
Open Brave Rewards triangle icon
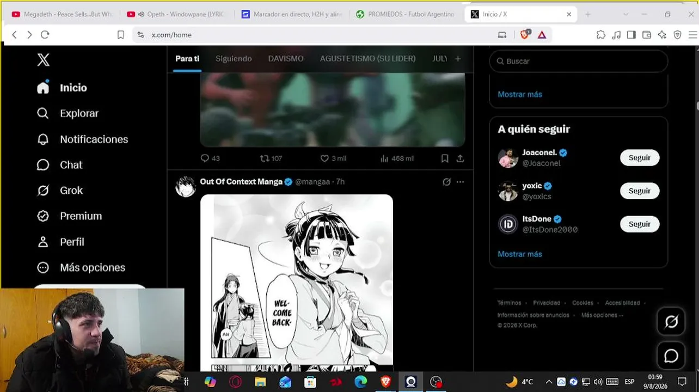542,35
